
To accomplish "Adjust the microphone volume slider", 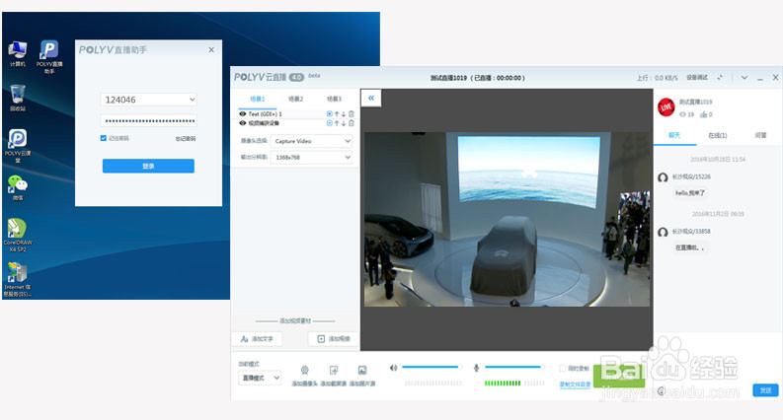I will click(513, 367).
